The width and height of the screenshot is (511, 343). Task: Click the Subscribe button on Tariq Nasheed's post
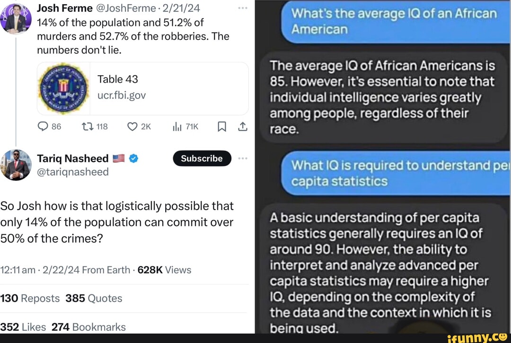(x=202, y=158)
